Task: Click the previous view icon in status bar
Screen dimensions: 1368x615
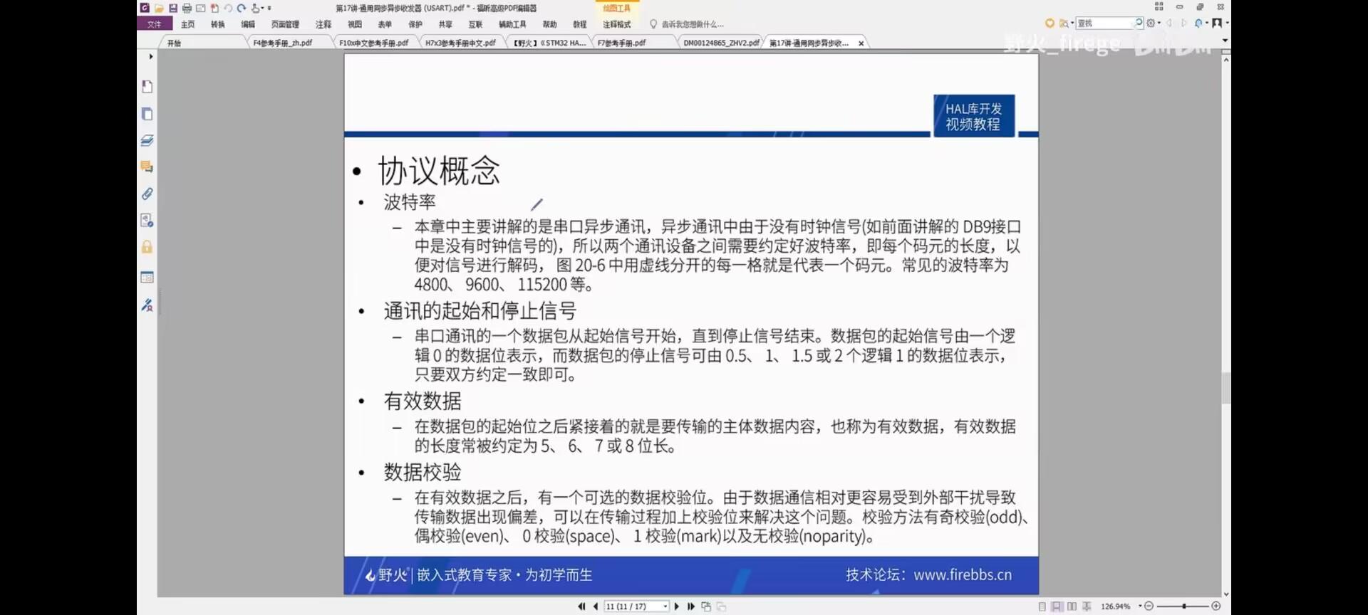Action: (x=706, y=606)
